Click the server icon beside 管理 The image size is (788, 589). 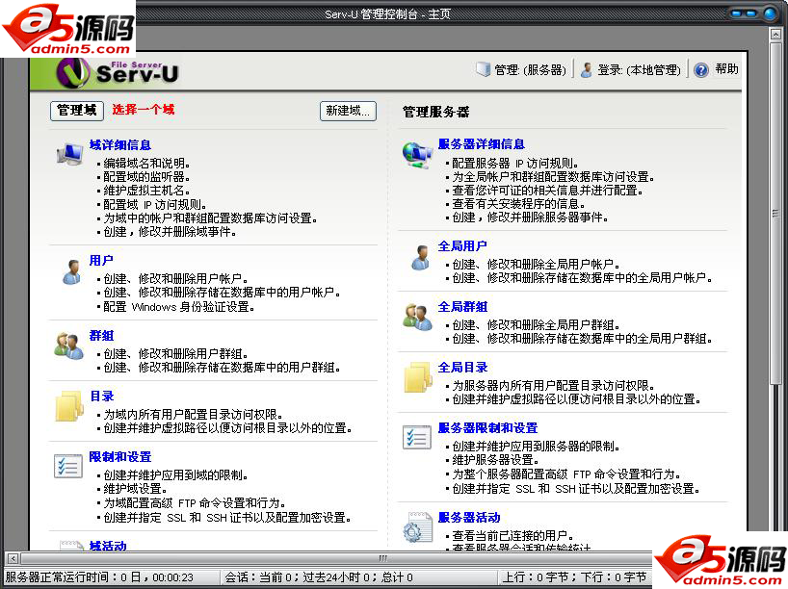tap(483, 69)
